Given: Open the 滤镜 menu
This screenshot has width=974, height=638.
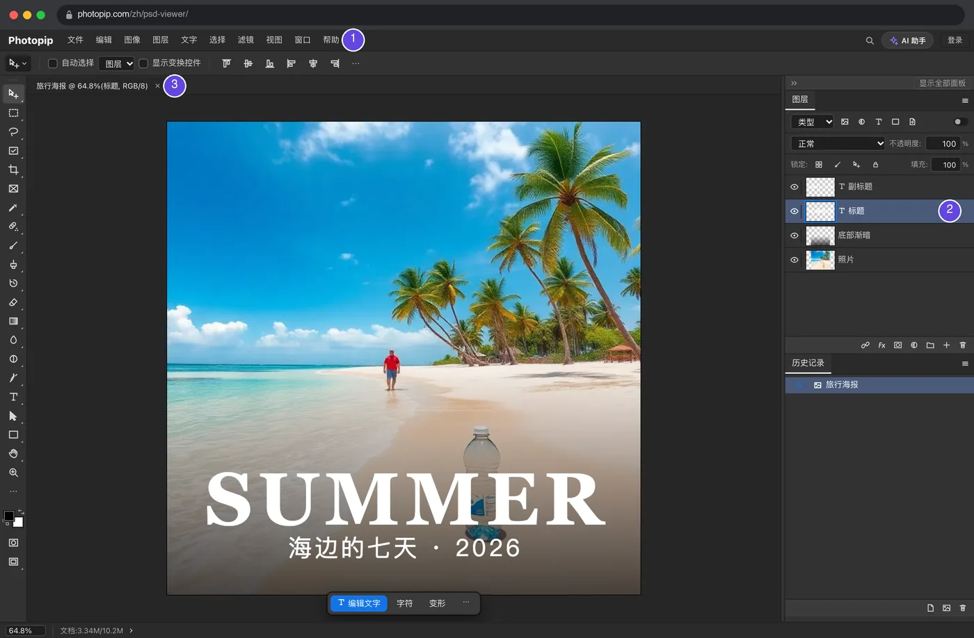Looking at the screenshot, I should pyautogui.click(x=246, y=40).
